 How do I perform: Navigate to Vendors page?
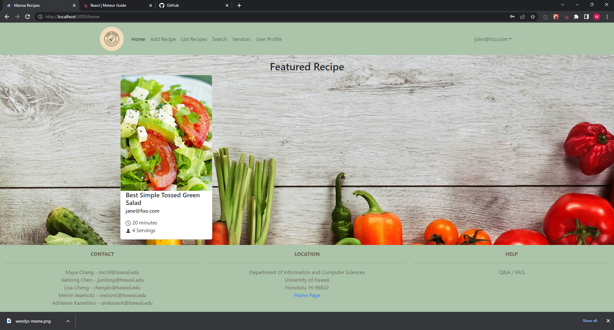[x=241, y=39]
